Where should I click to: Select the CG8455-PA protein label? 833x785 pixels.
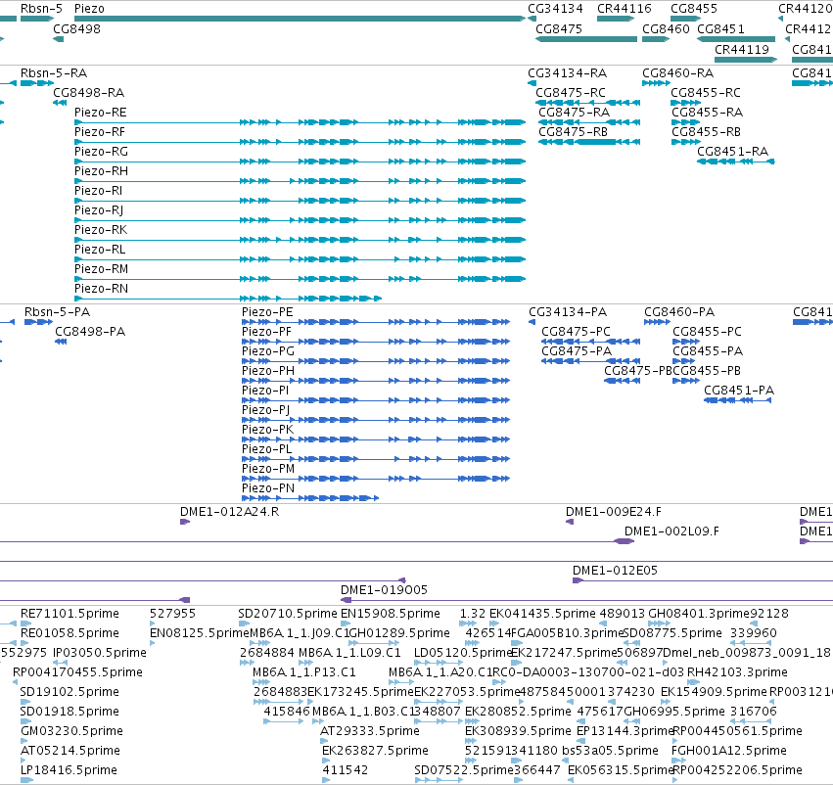(708, 351)
